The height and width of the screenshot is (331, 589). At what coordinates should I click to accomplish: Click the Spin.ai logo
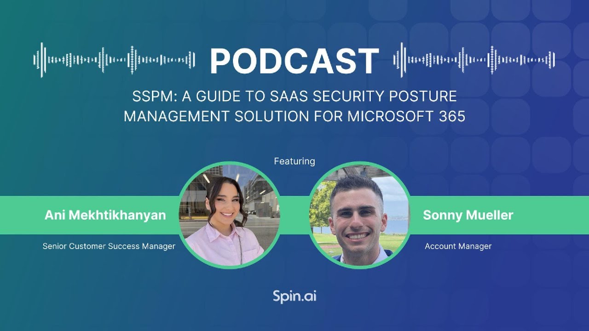pyautogui.click(x=294, y=297)
